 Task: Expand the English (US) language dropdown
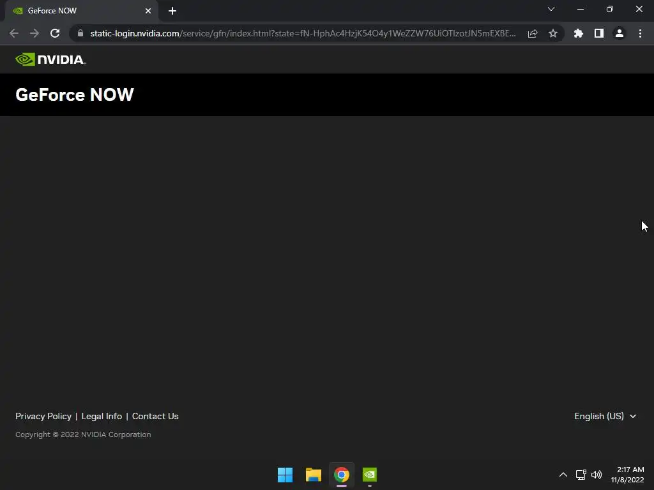605,416
